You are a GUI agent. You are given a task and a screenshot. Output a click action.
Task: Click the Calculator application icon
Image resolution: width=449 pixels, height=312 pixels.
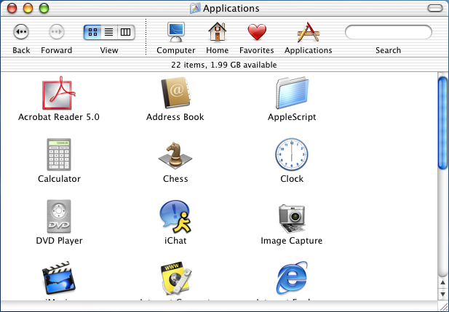click(x=59, y=155)
